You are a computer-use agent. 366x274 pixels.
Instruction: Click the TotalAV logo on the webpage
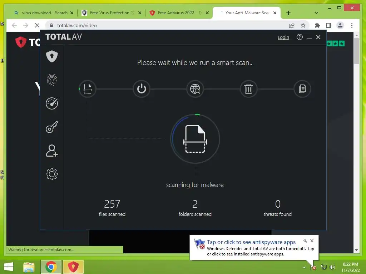pyautogui.click(x=28, y=42)
